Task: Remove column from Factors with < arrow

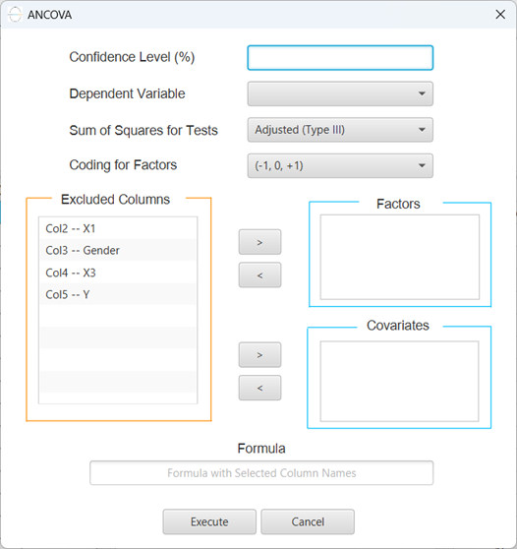Action: [x=259, y=274]
